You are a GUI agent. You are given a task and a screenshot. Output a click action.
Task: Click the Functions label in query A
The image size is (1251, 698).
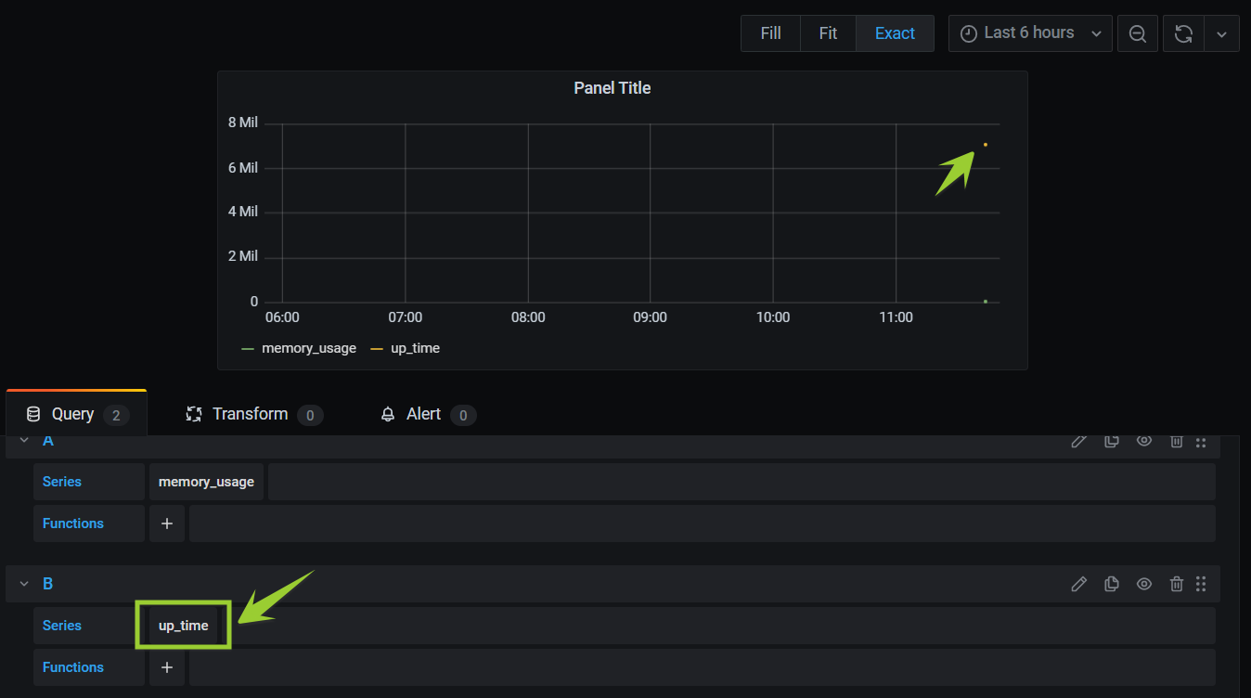73,523
